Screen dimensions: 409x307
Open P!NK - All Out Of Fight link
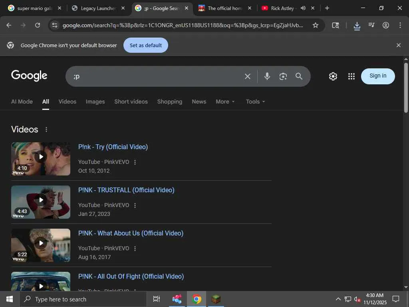pos(131,277)
